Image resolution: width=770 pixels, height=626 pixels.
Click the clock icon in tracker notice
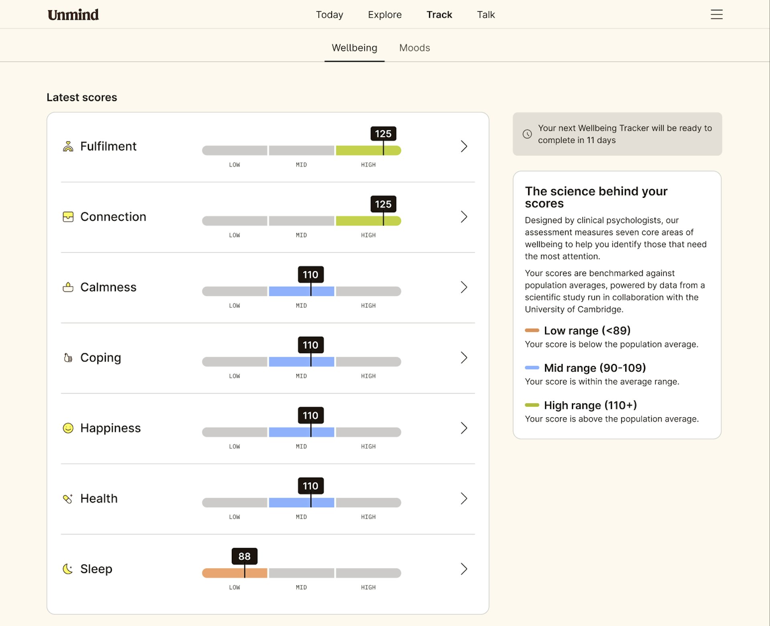pos(527,134)
